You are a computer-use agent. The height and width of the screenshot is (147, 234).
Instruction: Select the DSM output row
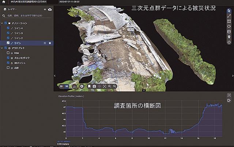tap(27, 53)
